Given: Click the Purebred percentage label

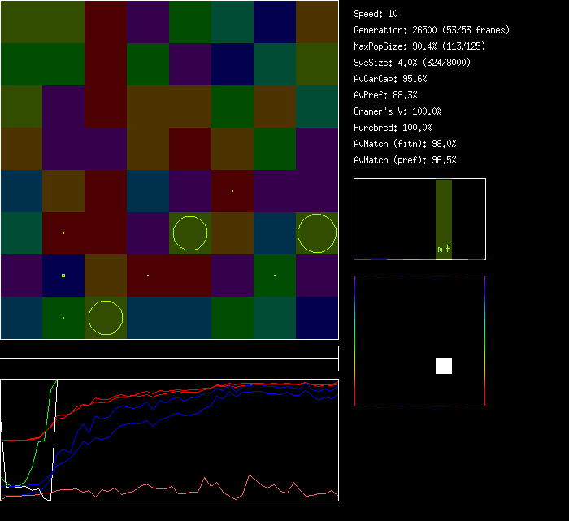Looking at the screenshot, I should coord(393,128).
